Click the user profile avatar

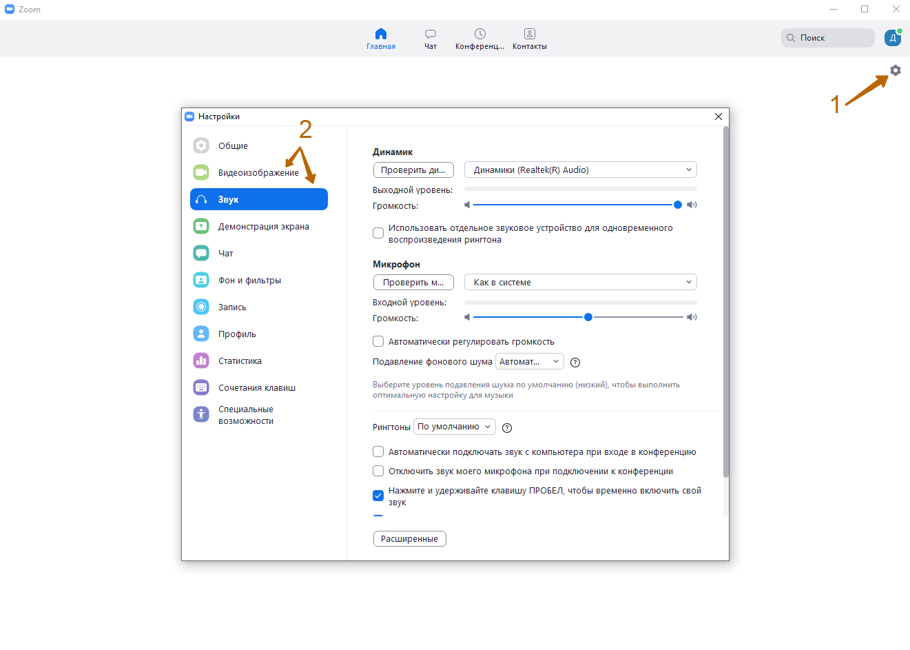[x=893, y=38]
